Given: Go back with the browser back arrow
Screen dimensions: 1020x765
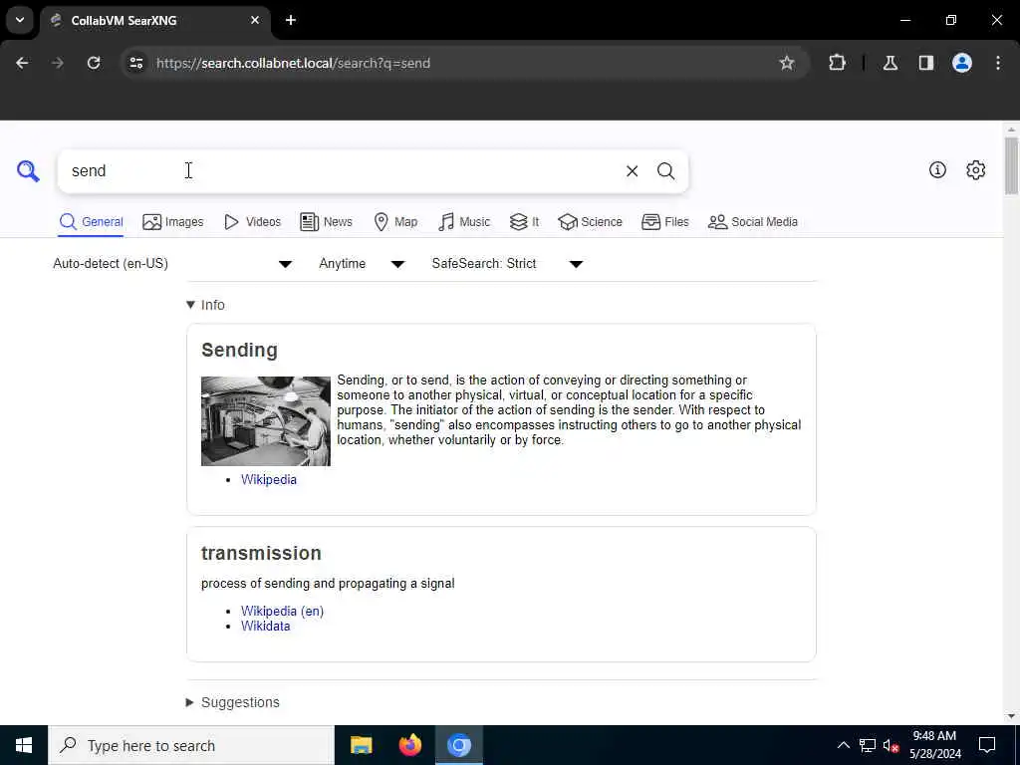Looking at the screenshot, I should (x=22, y=63).
